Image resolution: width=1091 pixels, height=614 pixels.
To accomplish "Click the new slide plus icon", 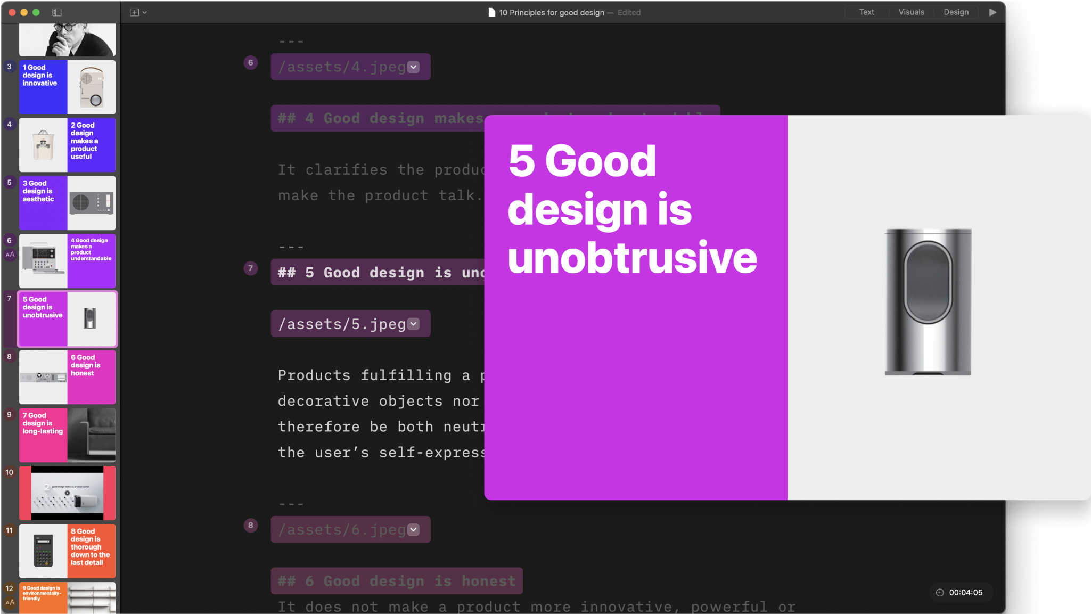I will click(x=134, y=12).
